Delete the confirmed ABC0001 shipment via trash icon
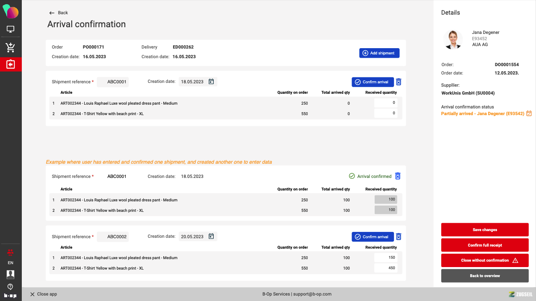Image resolution: width=536 pixels, height=301 pixels. 398,176
